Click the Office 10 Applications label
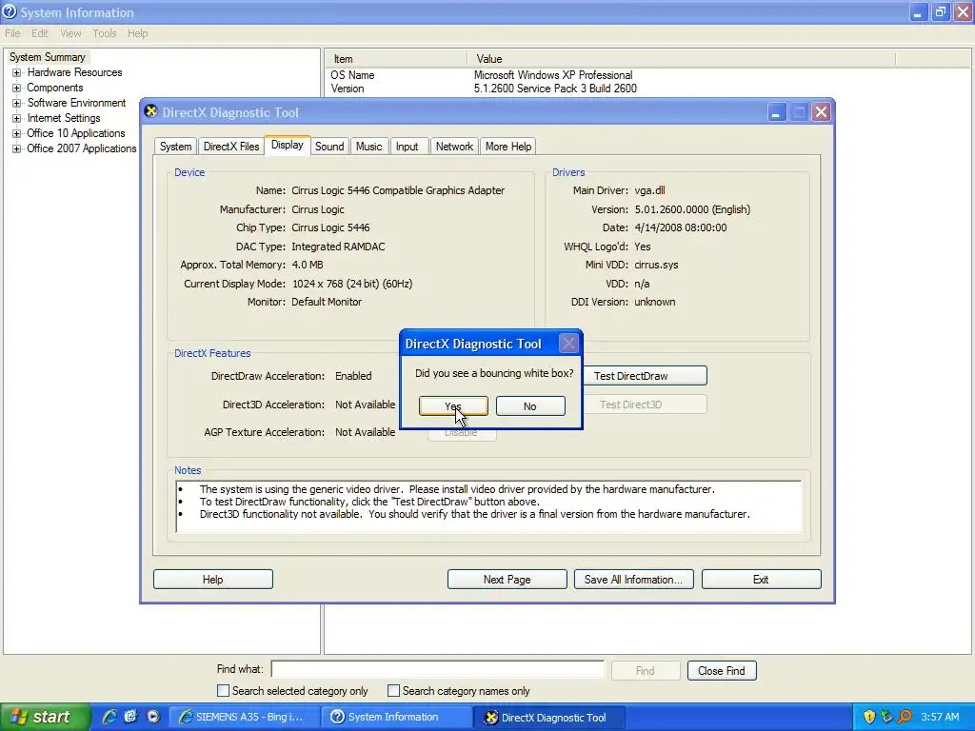This screenshot has height=731, width=975. point(76,133)
